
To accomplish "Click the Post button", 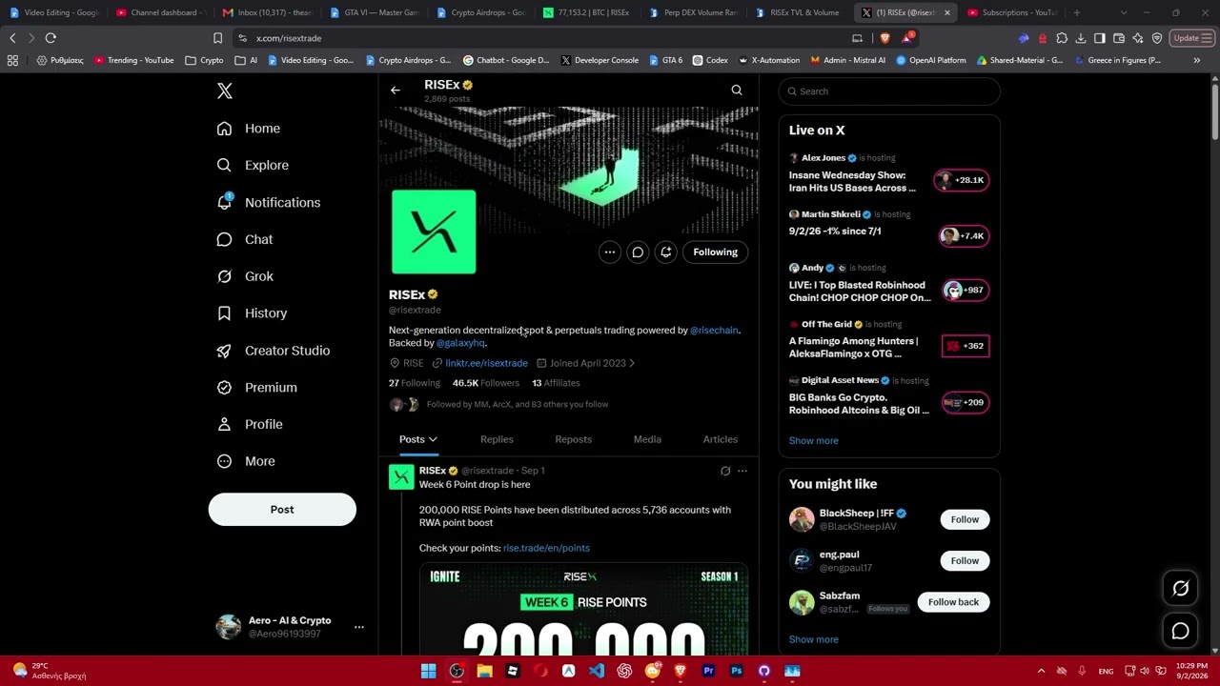I will 282,510.
